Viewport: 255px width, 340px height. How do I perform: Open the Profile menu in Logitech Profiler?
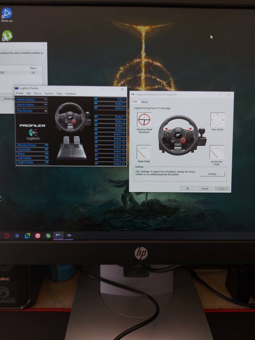click(x=19, y=94)
